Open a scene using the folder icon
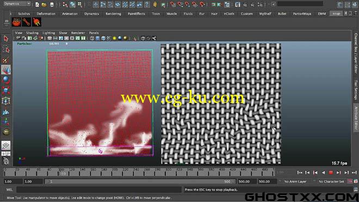This screenshot has width=359, height=202. (44, 4)
